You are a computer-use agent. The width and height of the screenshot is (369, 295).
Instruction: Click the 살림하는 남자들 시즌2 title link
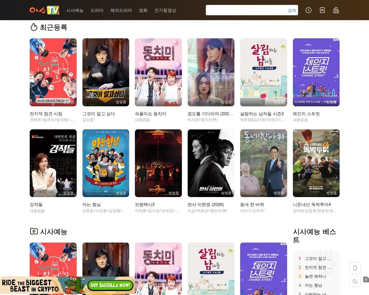(262, 114)
